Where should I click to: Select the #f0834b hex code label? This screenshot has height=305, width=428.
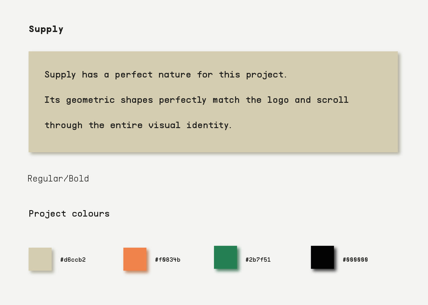click(168, 260)
